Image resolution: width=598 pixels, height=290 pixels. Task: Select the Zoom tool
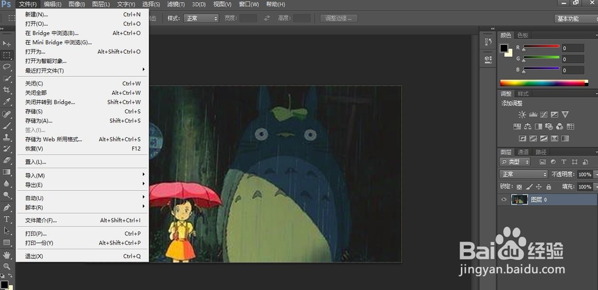(x=7, y=266)
